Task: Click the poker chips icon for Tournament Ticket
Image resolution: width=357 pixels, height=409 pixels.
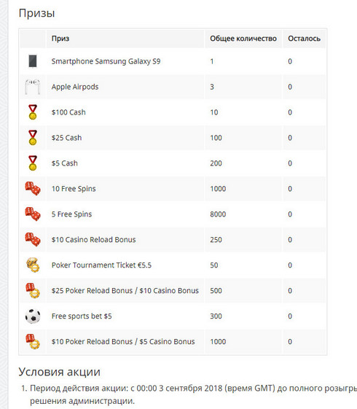Action: click(x=33, y=265)
